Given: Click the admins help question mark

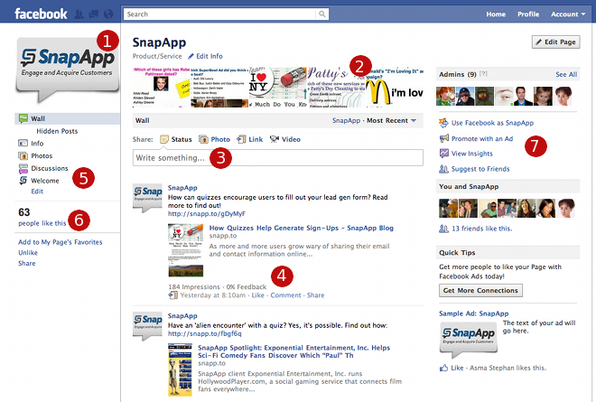Looking at the screenshot, I should 483,74.
